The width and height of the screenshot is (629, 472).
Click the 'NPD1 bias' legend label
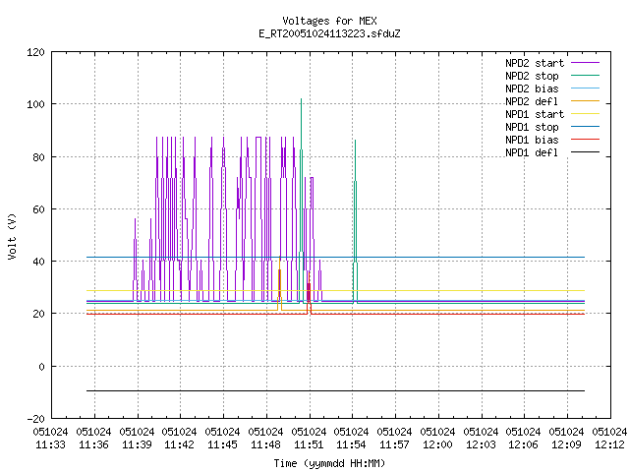point(532,140)
